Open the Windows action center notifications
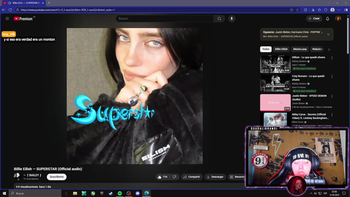This screenshot has height=197, width=350. (x=344, y=193)
